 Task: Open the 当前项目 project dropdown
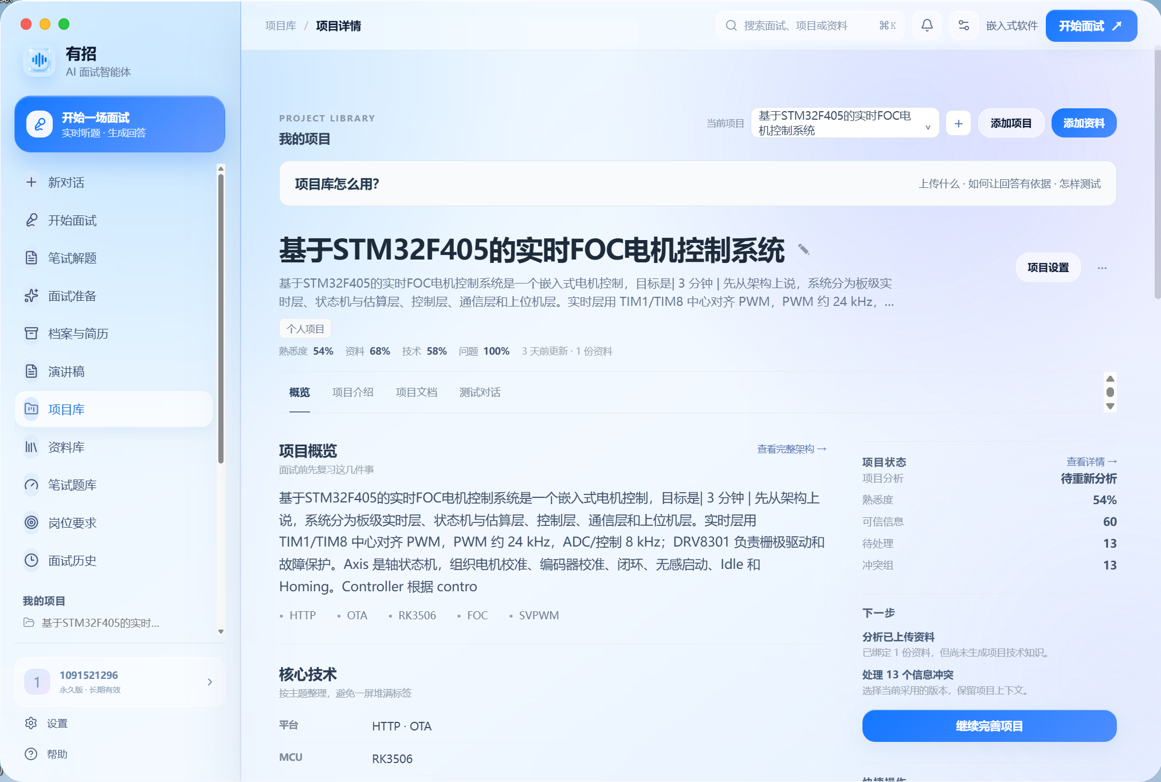point(845,123)
